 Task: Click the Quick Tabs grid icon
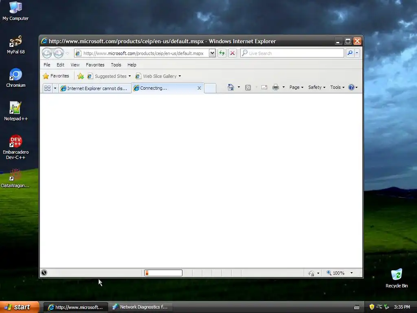[x=47, y=88]
